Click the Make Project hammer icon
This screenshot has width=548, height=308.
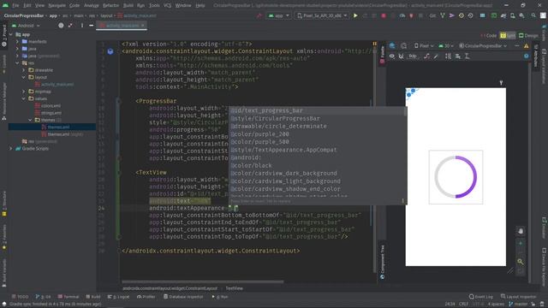259,15
